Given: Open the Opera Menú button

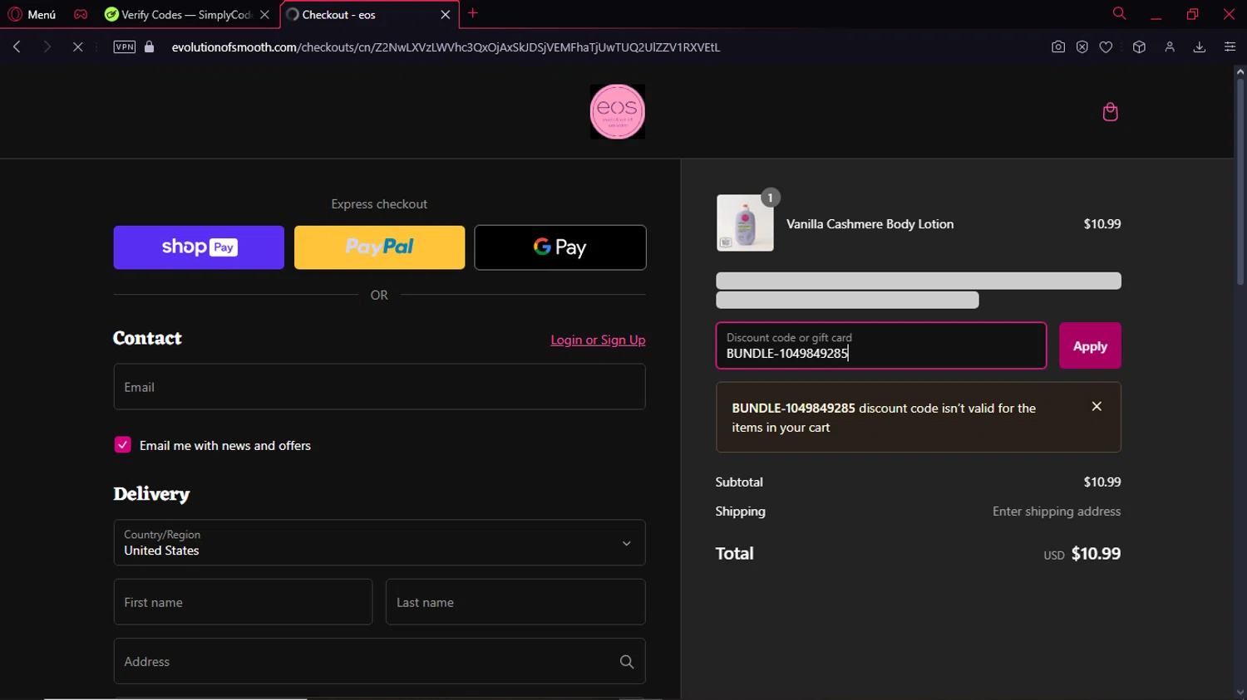Looking at the screenshot, I should tap(32, 14).
